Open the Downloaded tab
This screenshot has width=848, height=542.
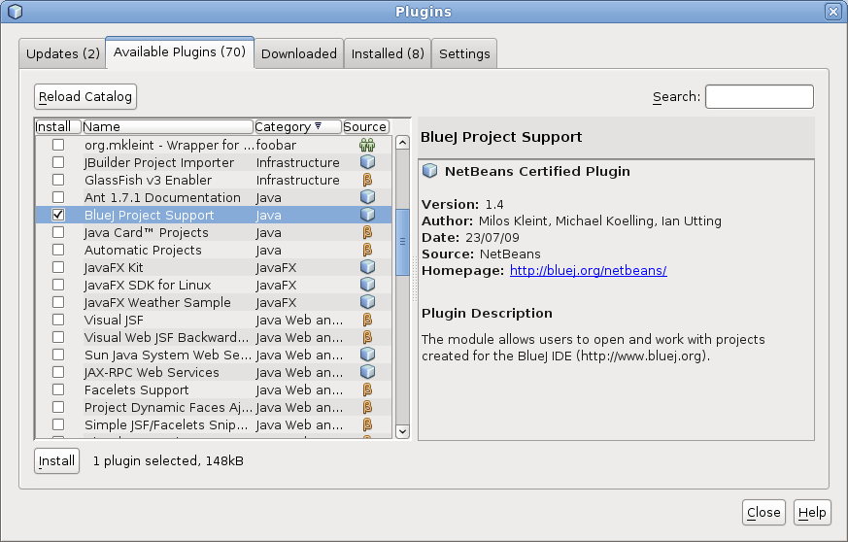click(x=299, y=53)
